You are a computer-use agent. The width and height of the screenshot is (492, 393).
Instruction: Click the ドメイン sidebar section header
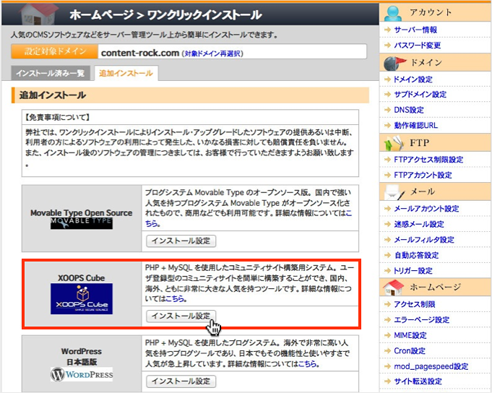tap(435, 63)
